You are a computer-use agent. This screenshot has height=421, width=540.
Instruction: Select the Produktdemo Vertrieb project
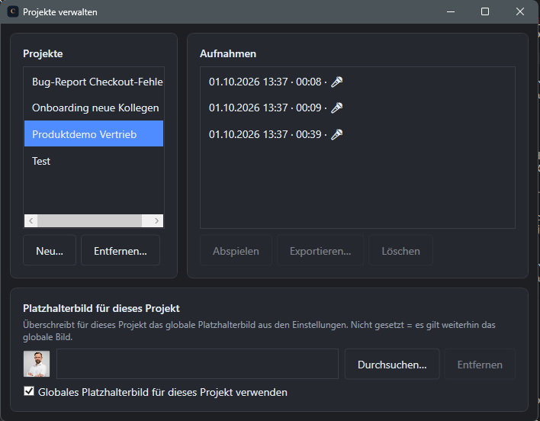94,133
